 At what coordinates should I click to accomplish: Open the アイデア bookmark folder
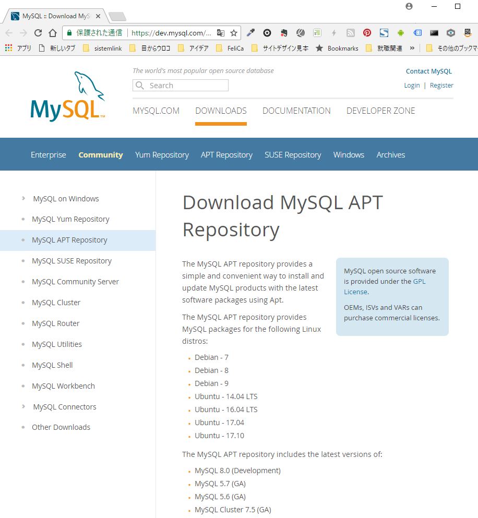(193, 48)
